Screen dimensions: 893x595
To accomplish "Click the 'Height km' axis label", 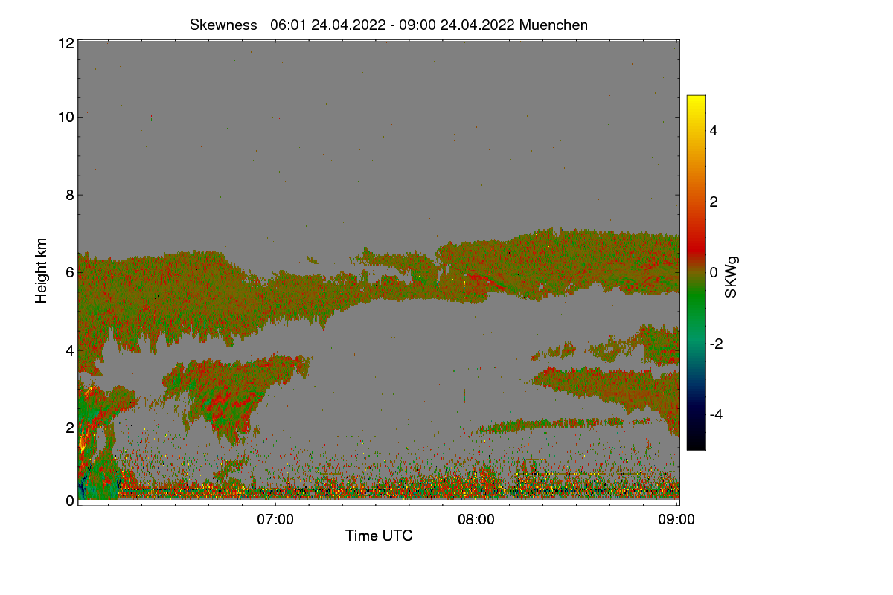I will pos(42,271).
